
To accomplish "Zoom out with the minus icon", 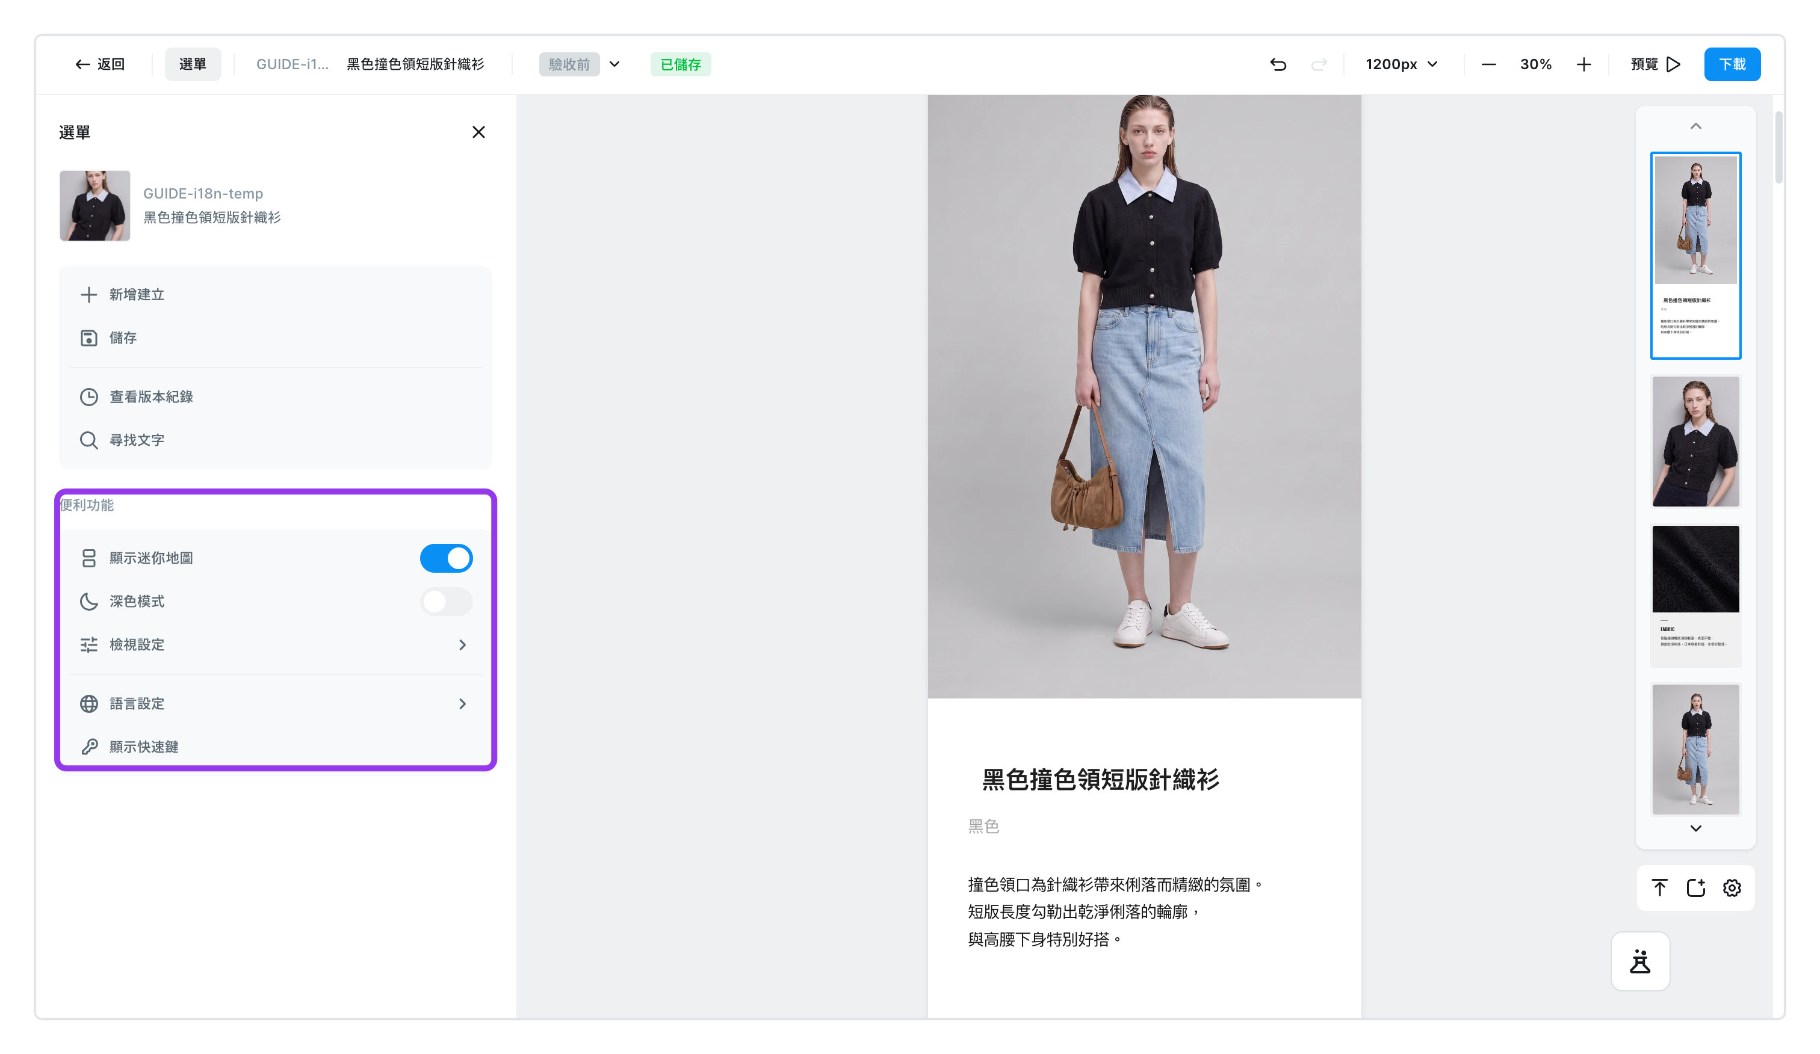I will point(1488,64).
